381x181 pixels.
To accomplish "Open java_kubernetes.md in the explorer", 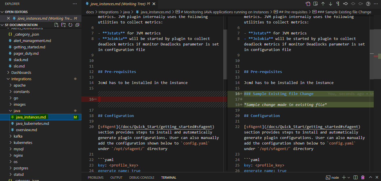I will coord(32,123).
